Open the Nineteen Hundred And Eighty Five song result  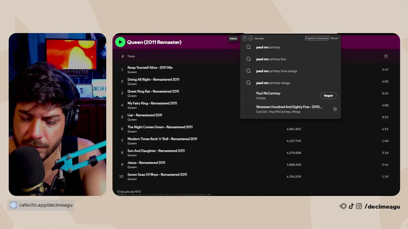point(290,109)
